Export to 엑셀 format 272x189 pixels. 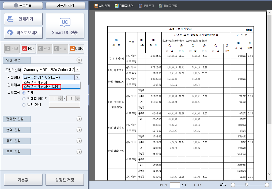point(12,48)
